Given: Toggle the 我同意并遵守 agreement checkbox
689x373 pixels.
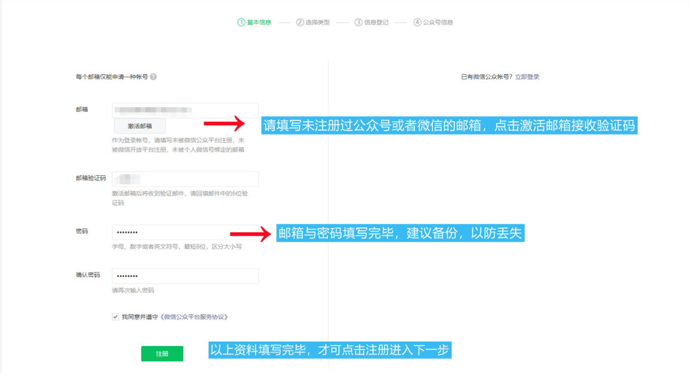Looking at the screenshot, I should coord(115,317).
